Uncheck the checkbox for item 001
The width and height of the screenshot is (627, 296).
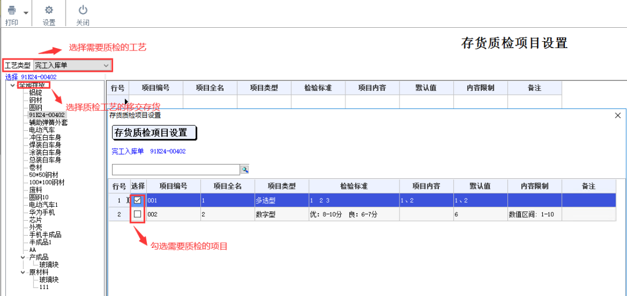[x=138, y=200]
